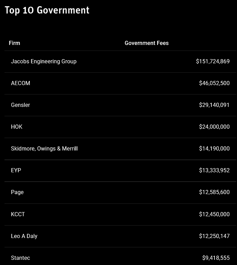Click the Leo A Daly entry

tap(24, 236)
